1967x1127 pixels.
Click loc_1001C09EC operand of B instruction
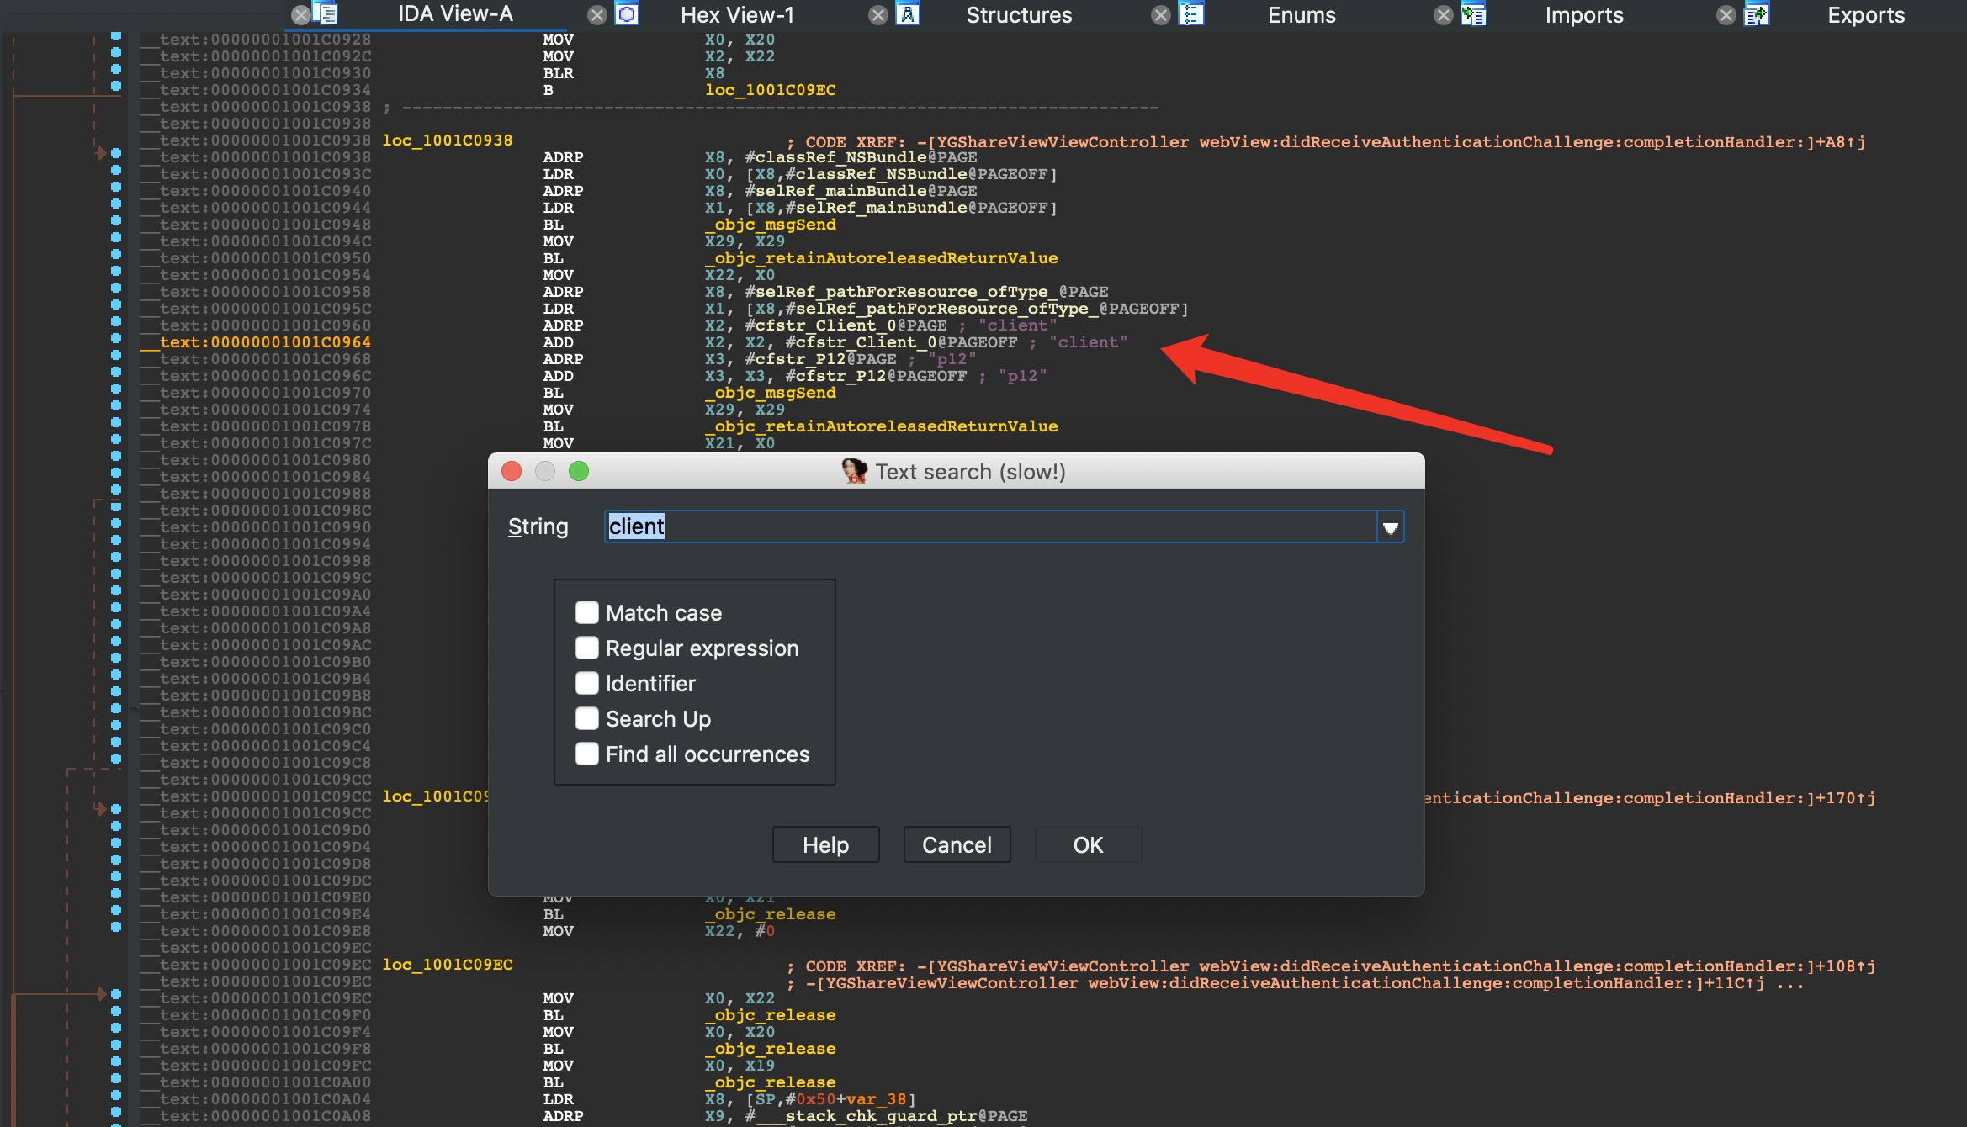click(x=770, y=90)
